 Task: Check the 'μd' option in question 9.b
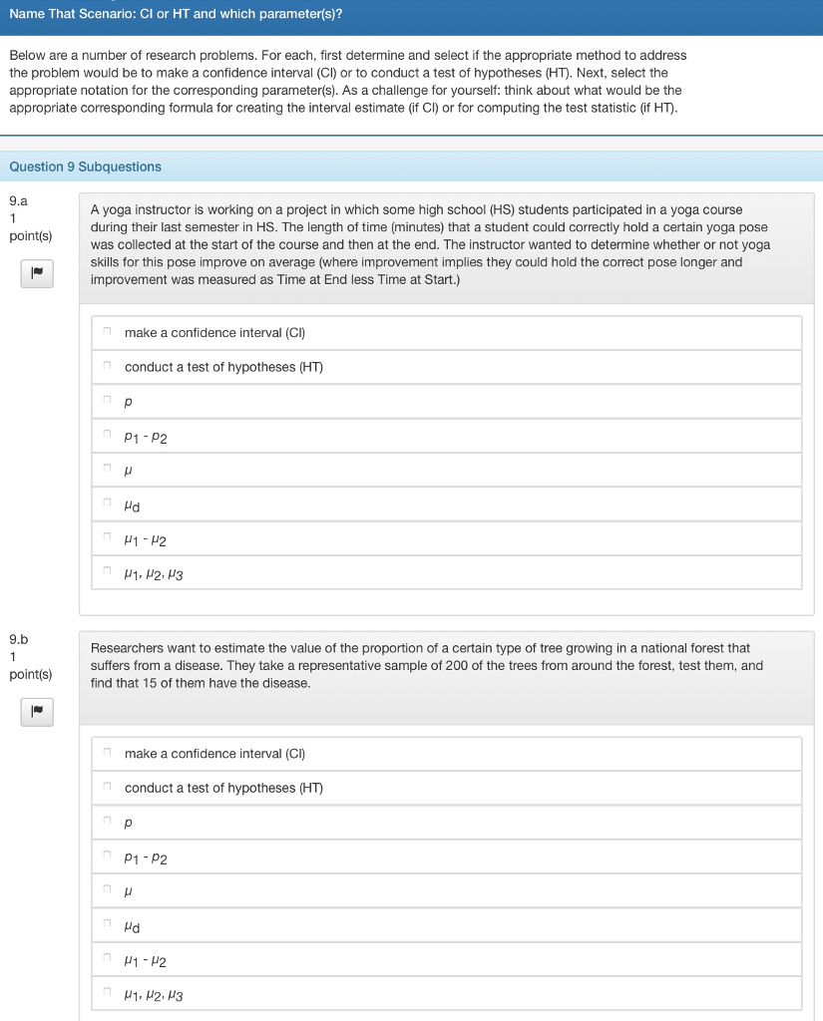[x=107, y=922]
